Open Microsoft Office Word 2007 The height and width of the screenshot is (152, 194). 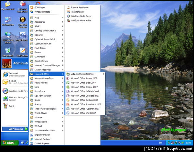tap(85, 113)
